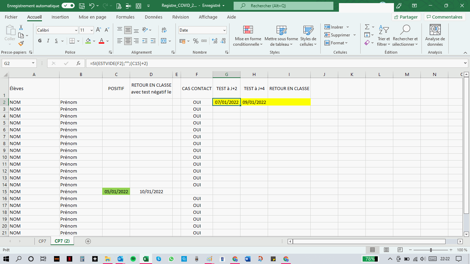Click the AutoSum sigma icon

point(367,27)
